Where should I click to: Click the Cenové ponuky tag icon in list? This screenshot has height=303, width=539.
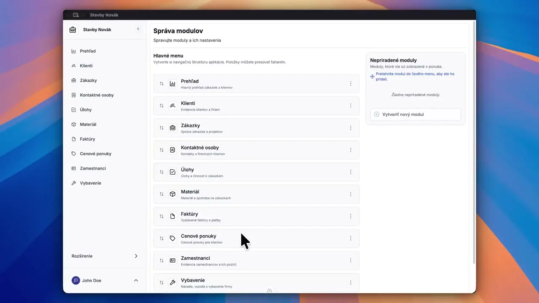[x=172, y=238]
